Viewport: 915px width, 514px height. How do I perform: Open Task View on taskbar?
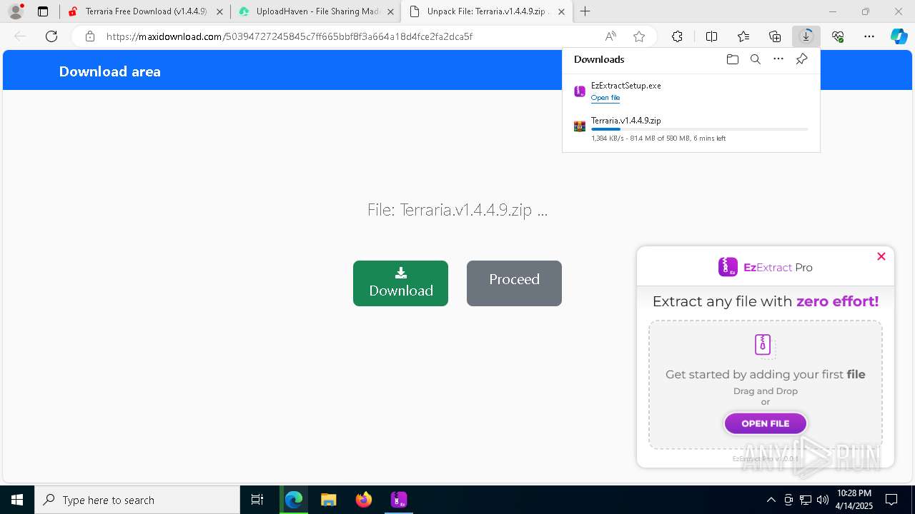[257, 500]
